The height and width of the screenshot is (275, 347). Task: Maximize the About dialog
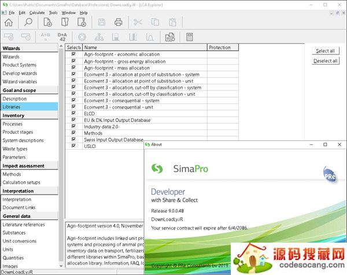[325, 144]
